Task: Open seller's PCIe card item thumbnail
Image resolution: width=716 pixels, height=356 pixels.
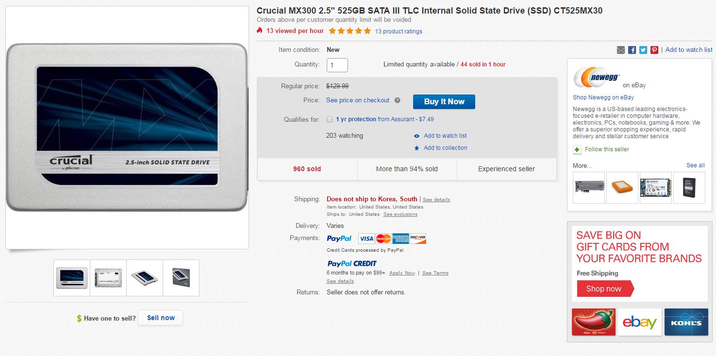Action: point(589,188)
